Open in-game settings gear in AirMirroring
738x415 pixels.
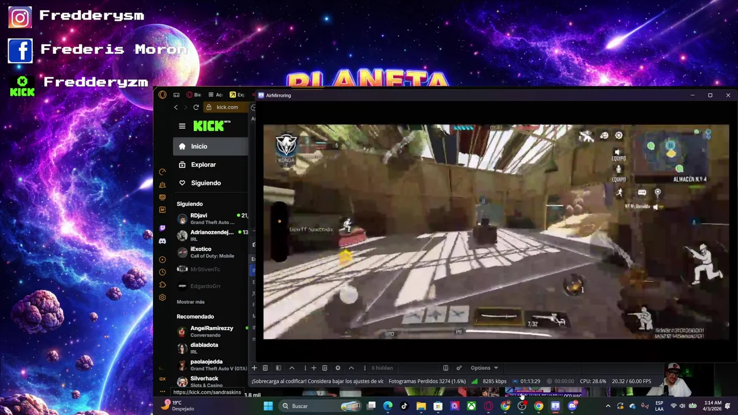pos(619,135)
